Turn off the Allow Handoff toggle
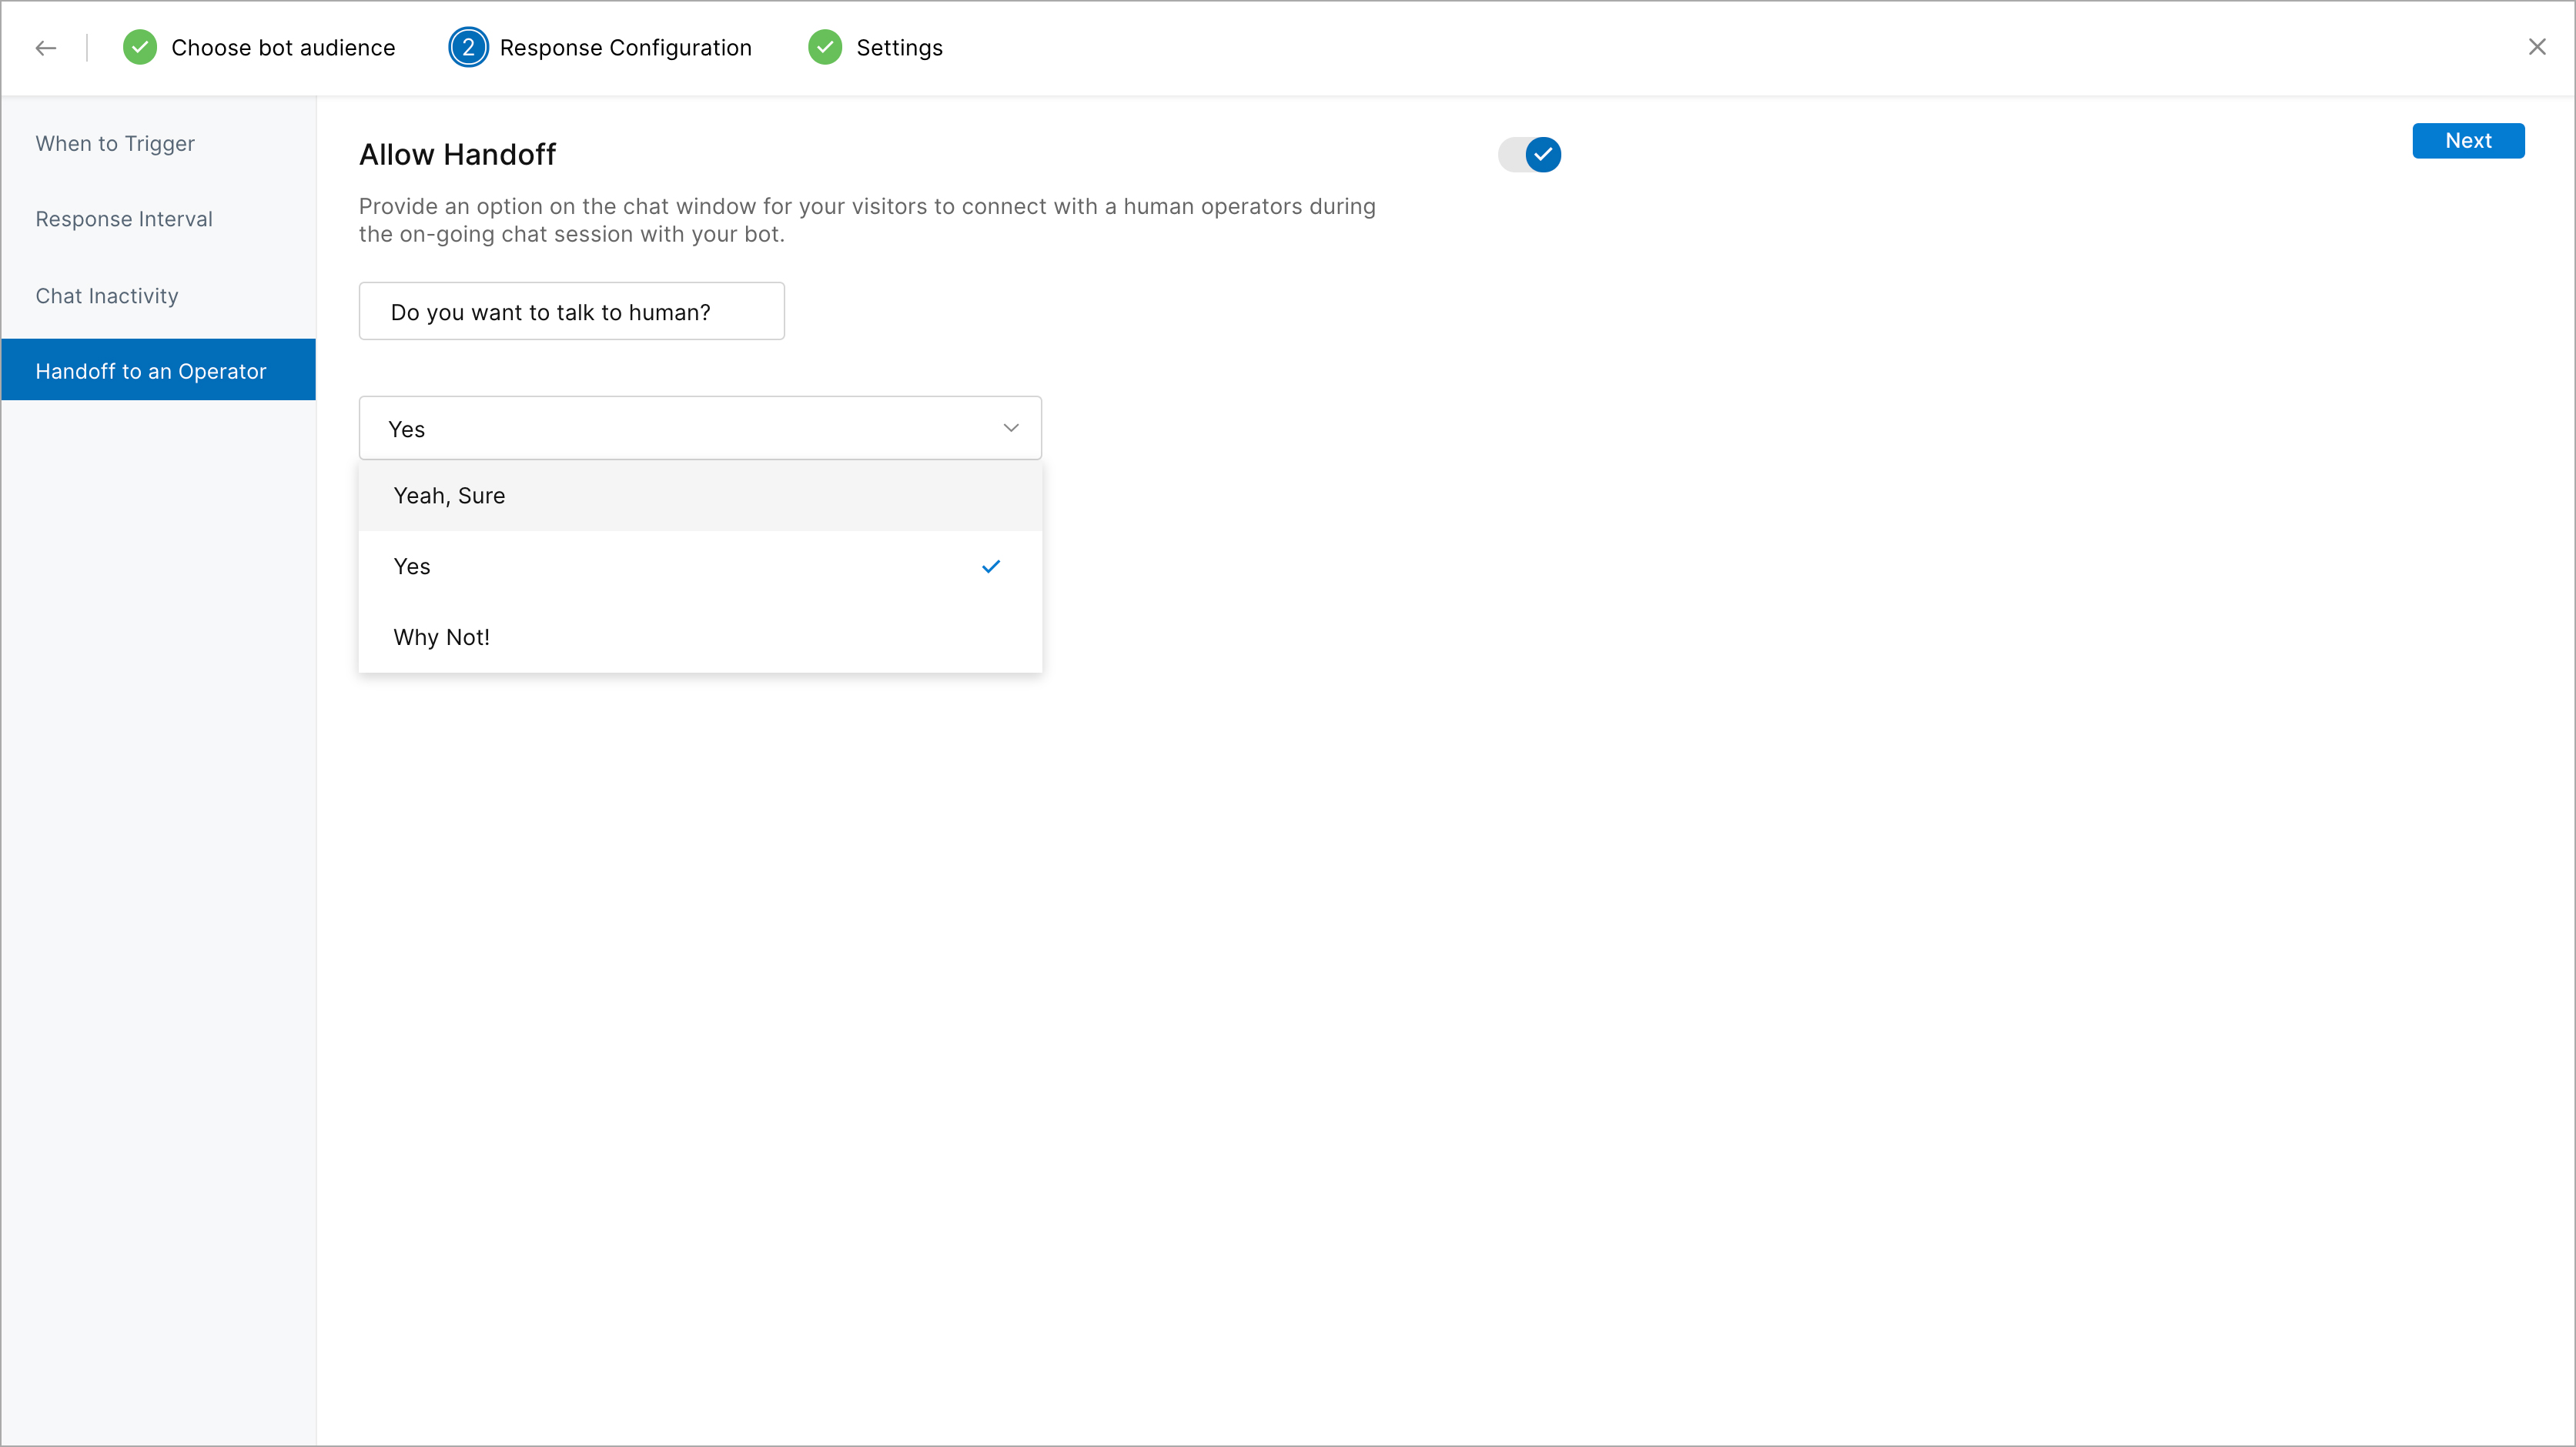The width and height of the screenshot is (2576, 1447). pos(1530,154)
